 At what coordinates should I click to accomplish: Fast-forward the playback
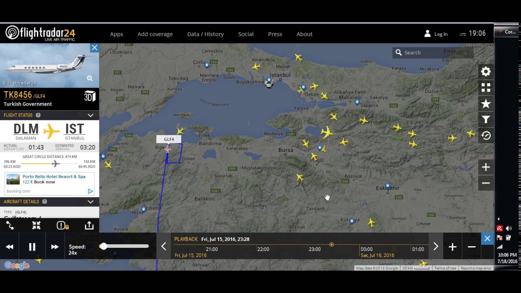[x=55, y=247]
